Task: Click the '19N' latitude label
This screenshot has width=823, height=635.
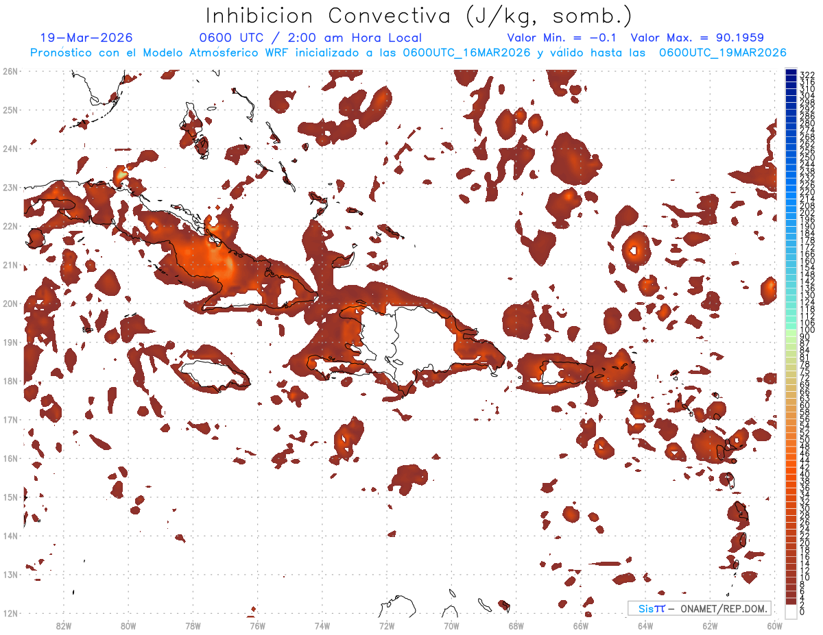Action: (x=10, y=342)
